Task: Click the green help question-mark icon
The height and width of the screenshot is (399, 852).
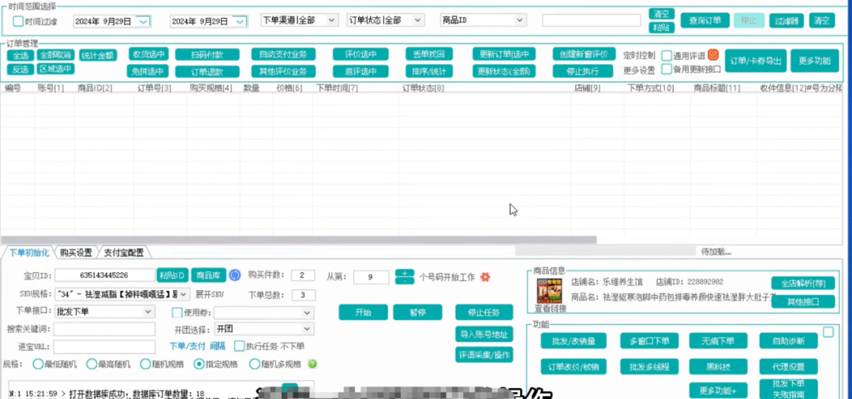Action: pyautogui.click(x=312, y=364)
